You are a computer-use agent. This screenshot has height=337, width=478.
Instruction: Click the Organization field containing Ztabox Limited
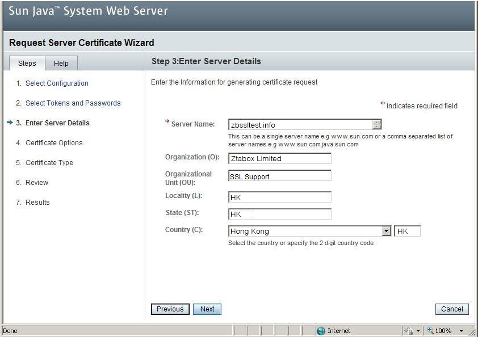click(x=279, y=159)
